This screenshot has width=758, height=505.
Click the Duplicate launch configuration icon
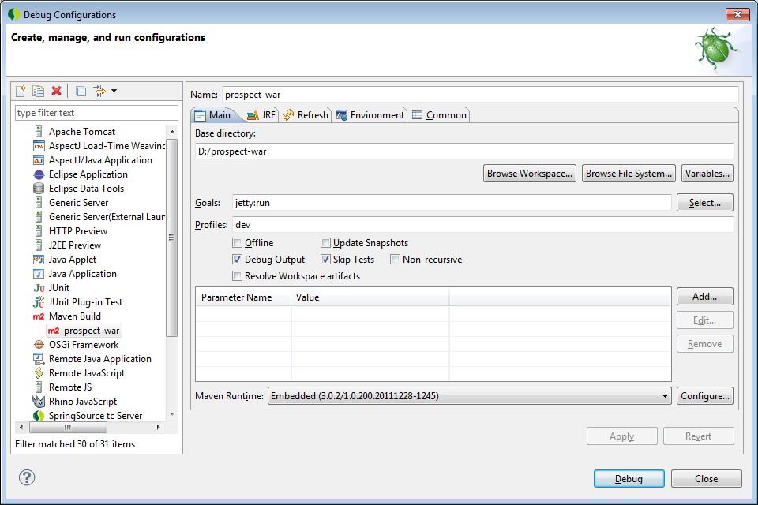tap(38, 91)
